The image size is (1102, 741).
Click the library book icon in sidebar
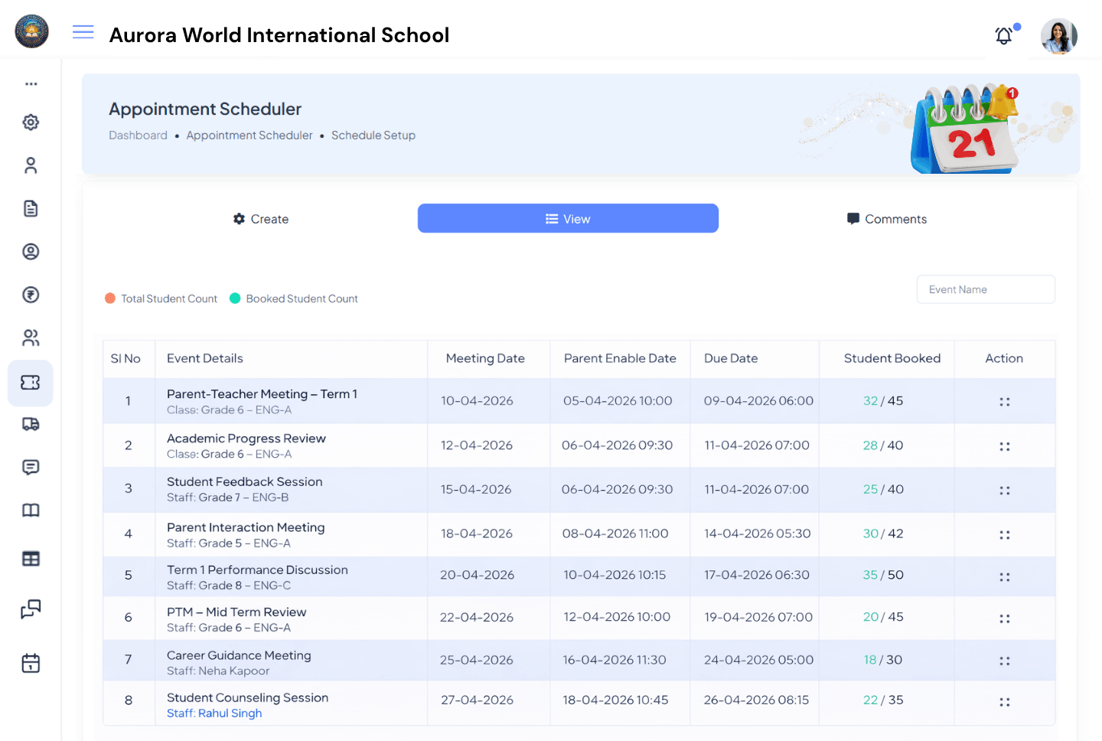point(31,509)
